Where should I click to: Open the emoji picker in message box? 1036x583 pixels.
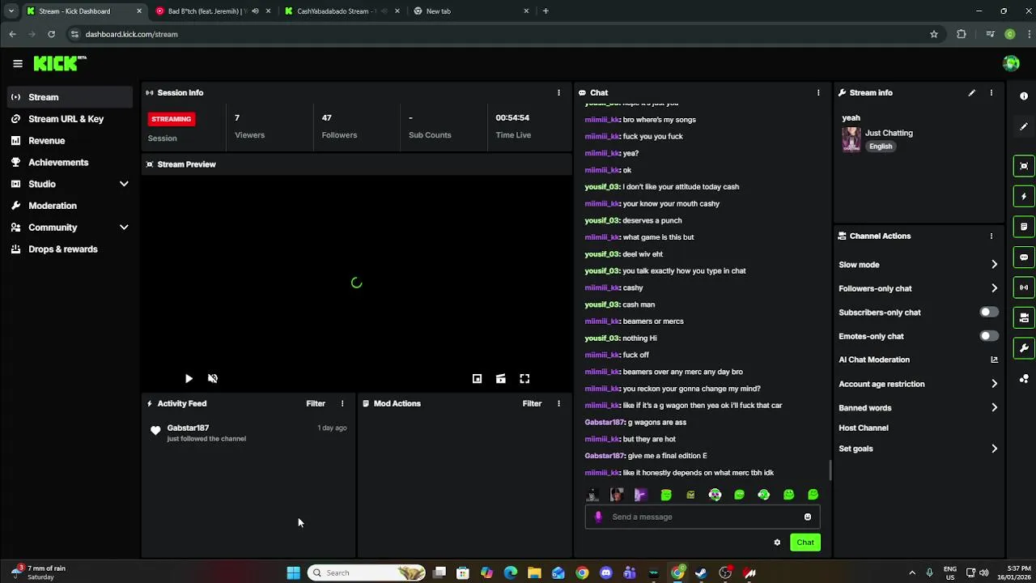(x=808, y=517)
